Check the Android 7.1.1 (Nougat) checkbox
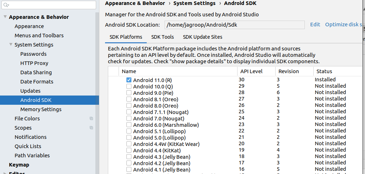 (x=129, y=112)
